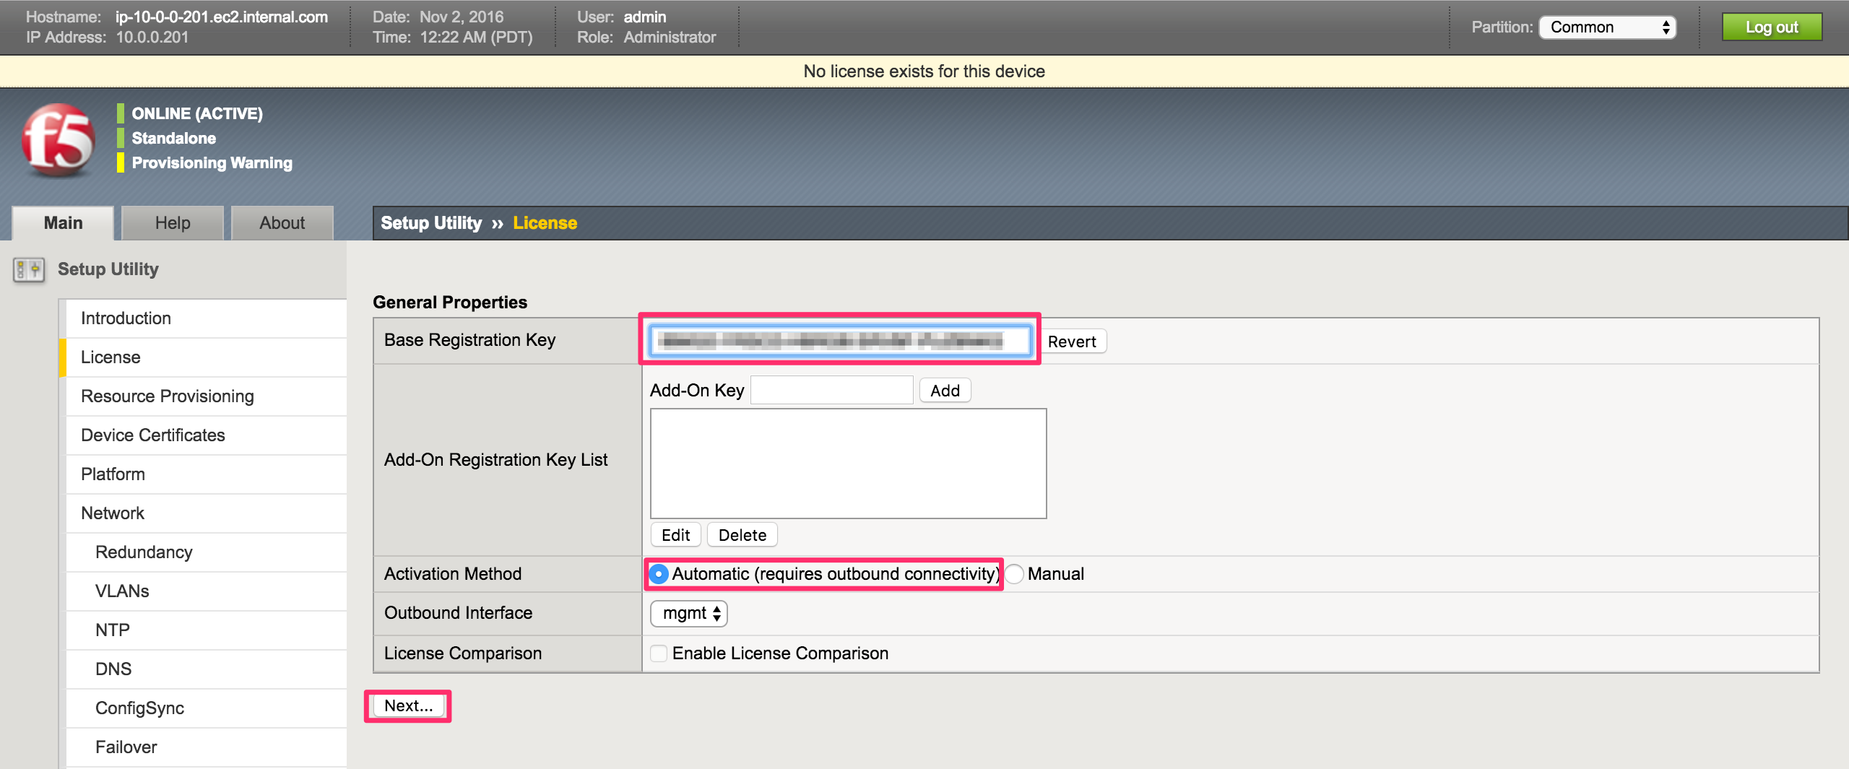
Task: Click the License breadcrumb text
Action: 545,223
